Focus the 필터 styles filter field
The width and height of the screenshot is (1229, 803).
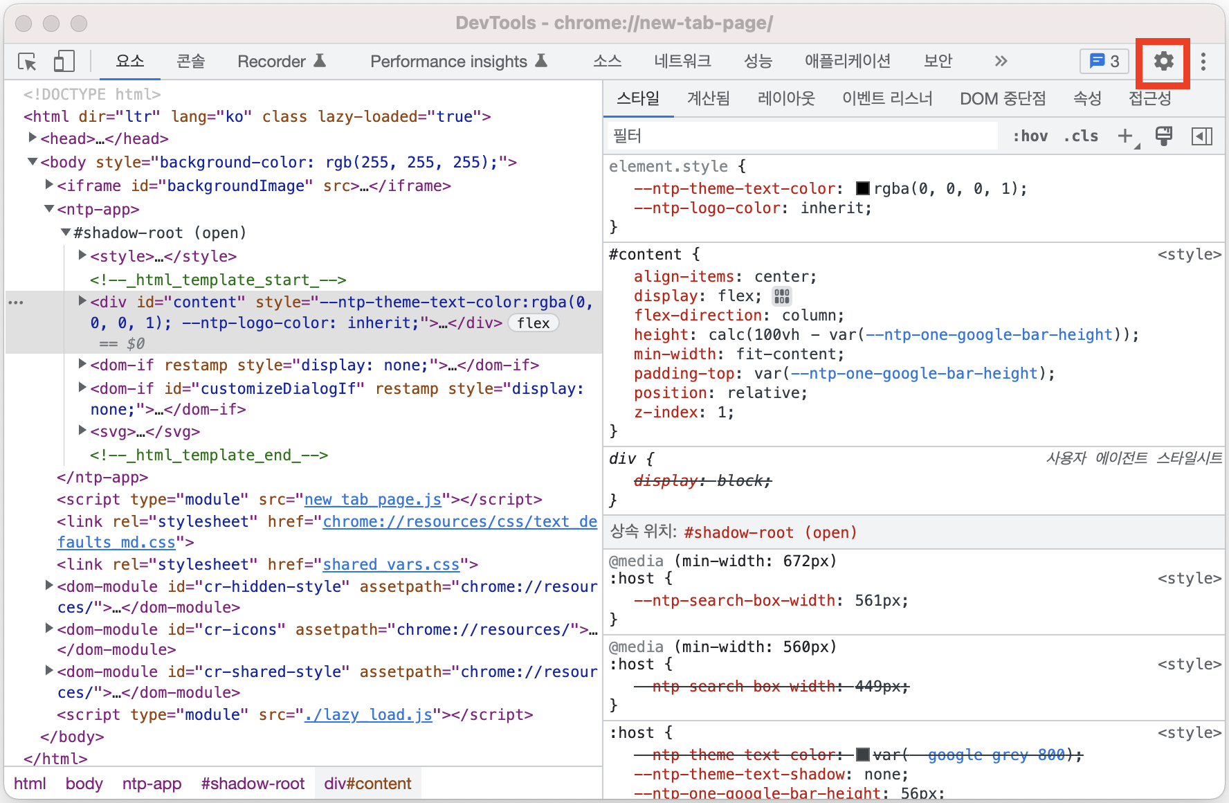[x=803, y=136]
